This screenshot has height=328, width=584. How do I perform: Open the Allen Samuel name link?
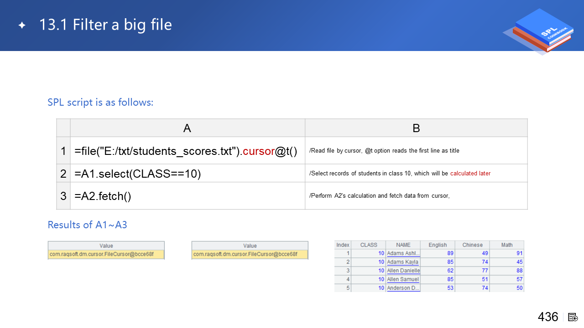(402, 279)
